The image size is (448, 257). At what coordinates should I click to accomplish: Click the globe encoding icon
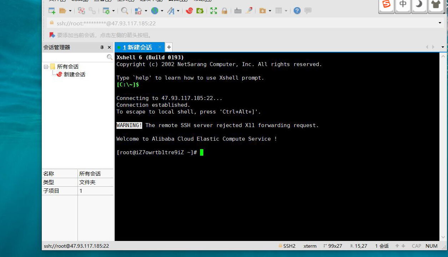[x=155, y=11]
